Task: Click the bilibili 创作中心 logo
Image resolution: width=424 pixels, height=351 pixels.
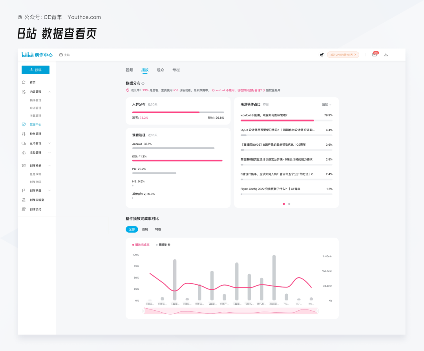Action: [x=37, y=54]
